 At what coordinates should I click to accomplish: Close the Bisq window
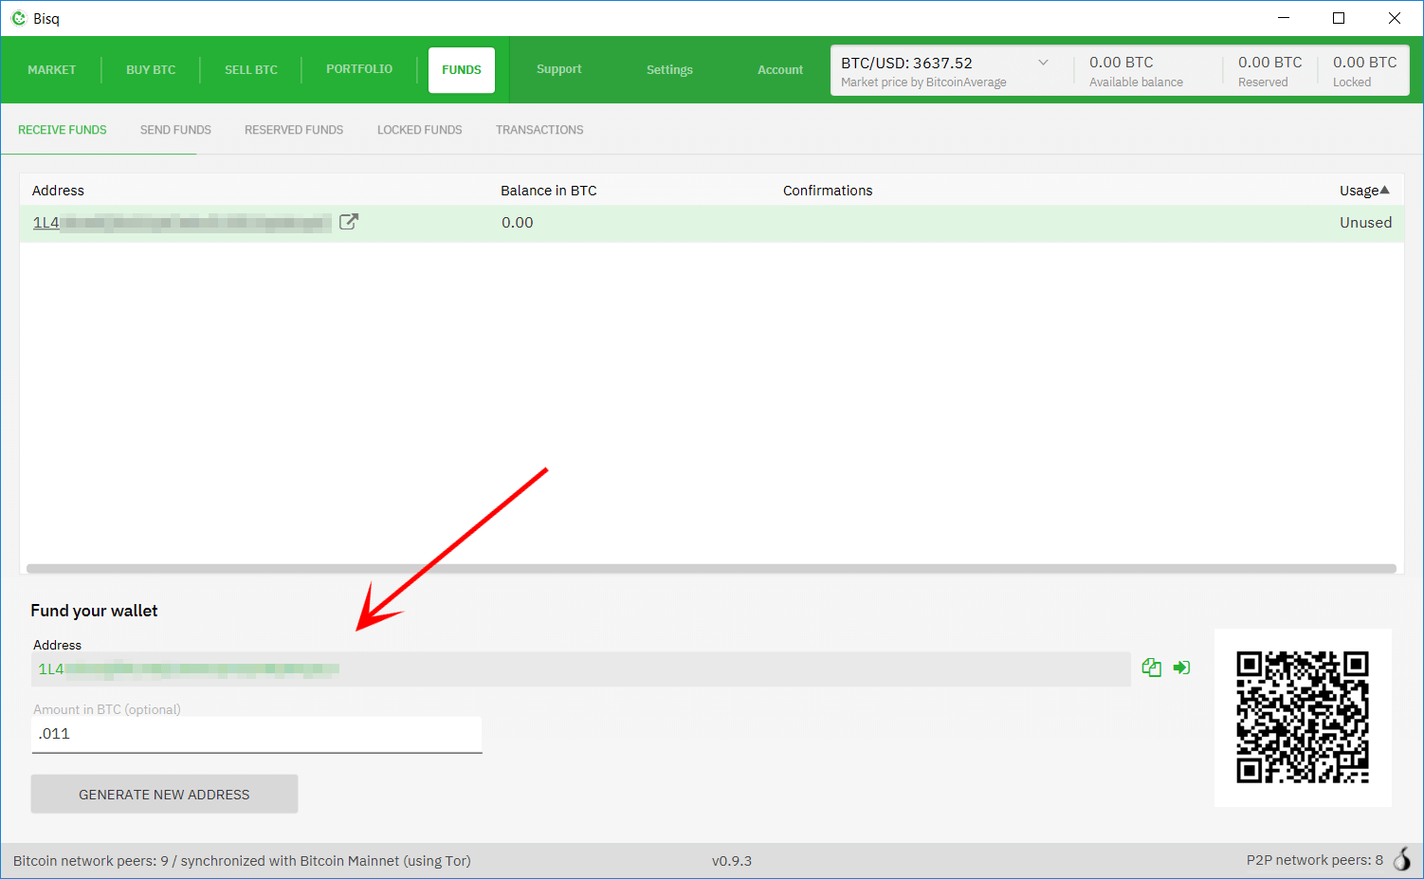point(1395,18)
